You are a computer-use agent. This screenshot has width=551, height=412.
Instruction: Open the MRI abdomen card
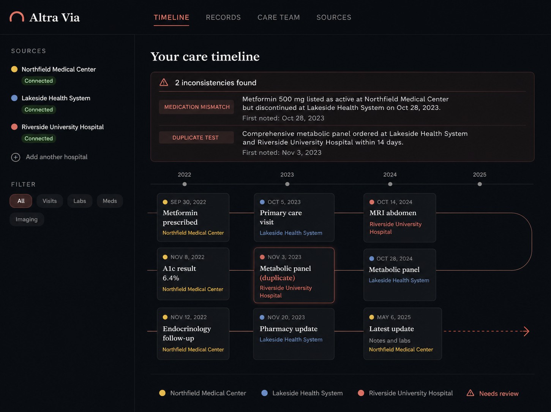coord(400,218)
